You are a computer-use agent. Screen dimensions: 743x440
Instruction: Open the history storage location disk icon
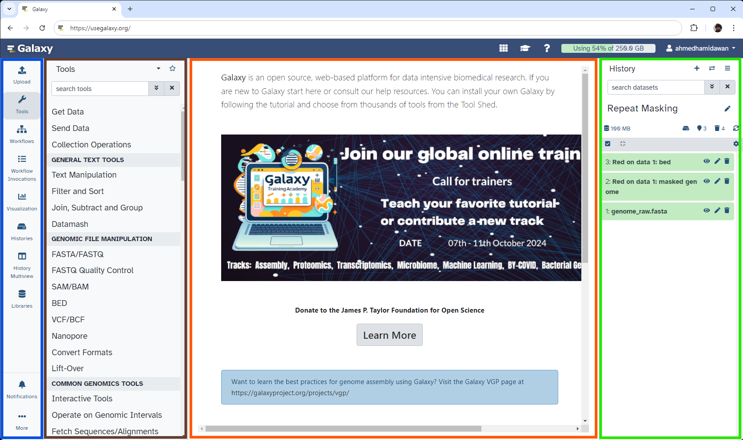coord(686,128)
